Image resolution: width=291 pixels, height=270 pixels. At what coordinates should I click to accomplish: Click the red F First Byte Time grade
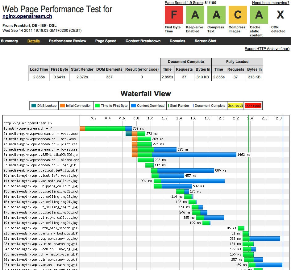tap(174, 15)
